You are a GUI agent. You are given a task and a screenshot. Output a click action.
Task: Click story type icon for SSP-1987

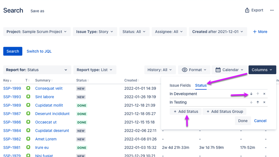click(28, 114)
